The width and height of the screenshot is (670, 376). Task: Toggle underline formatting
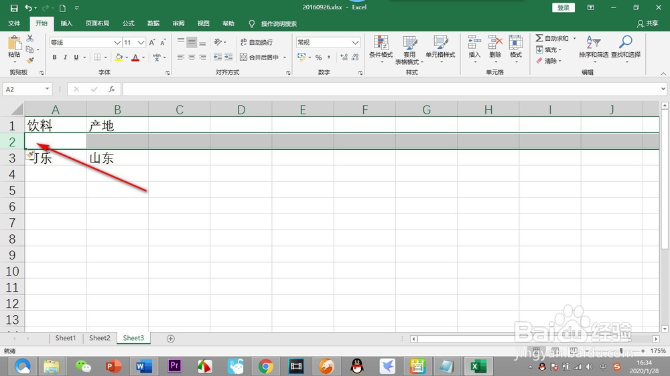[x=76, y=57]
